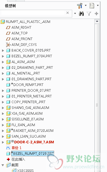Select the XSEC0001 cross section
The image size is (107, 172).
(x=25, y=170)
